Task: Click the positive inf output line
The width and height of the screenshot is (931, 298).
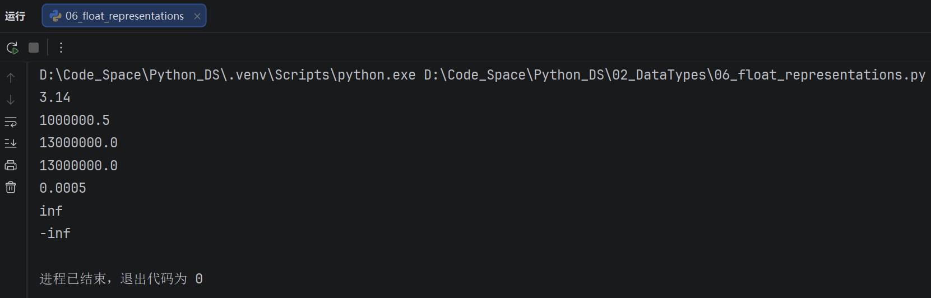Action: tap(51, 211)
